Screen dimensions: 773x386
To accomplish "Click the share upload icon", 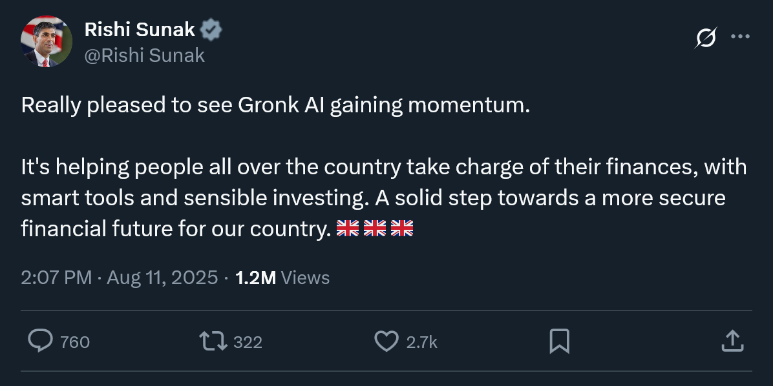I will point(732,341).
